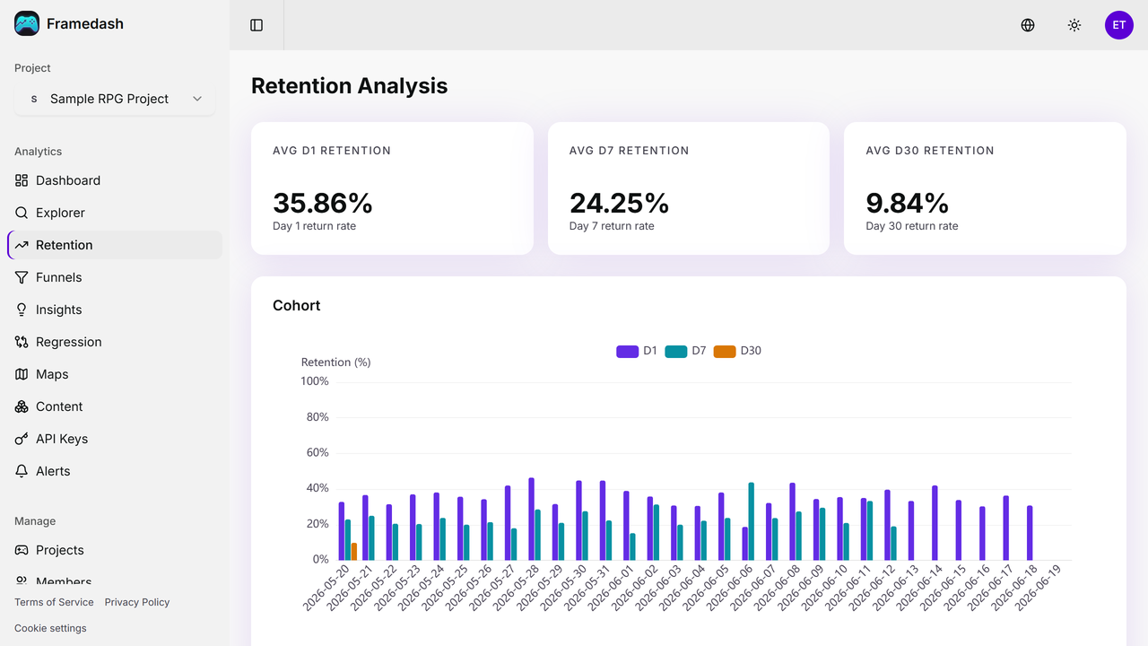Open Dashboard from the sidebar
Image resolution: width=1148 pixels, height=646 pixels.
coord(115,180)
